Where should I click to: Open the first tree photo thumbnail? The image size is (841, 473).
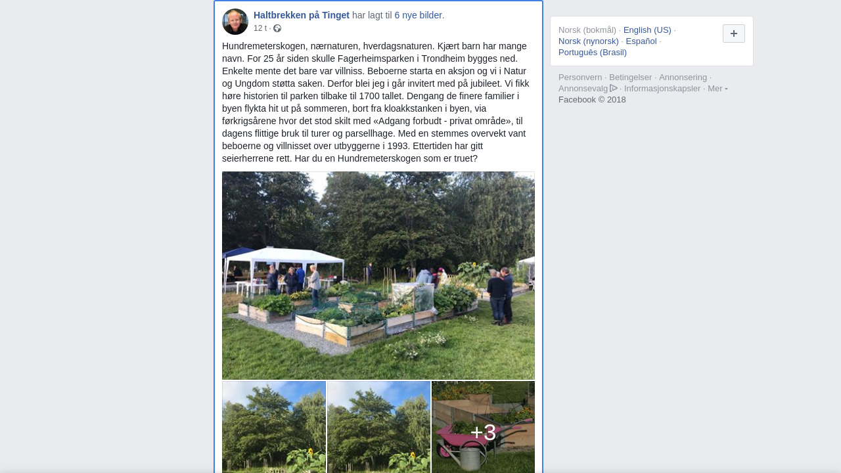point(274,427)
